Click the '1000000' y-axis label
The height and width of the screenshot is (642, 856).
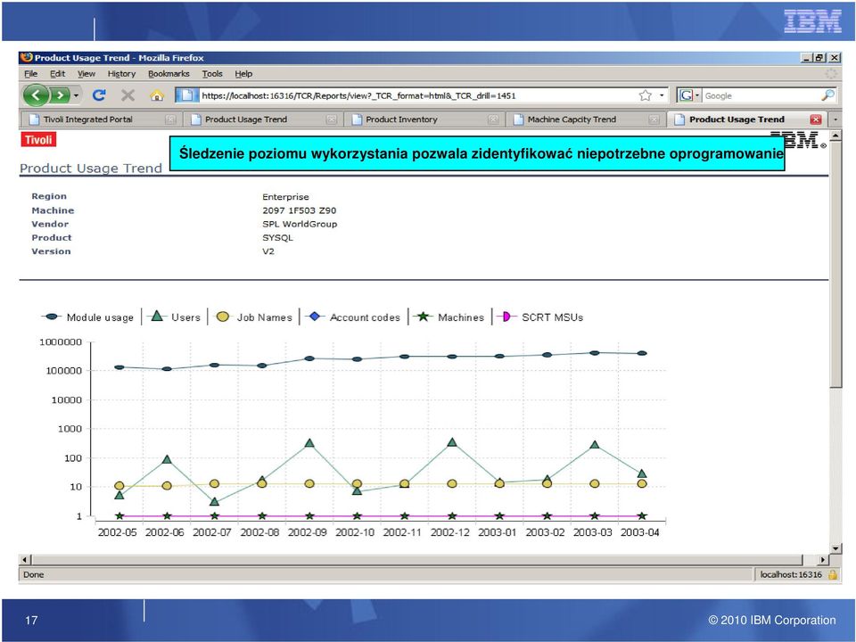click(x=61, y=342)
